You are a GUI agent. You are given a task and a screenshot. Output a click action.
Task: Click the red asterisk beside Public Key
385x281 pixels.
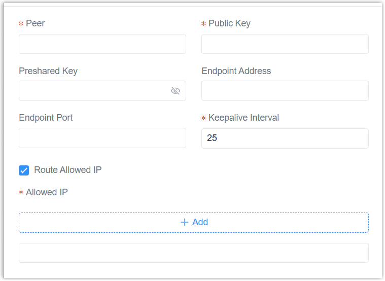(x=204, y=24)
